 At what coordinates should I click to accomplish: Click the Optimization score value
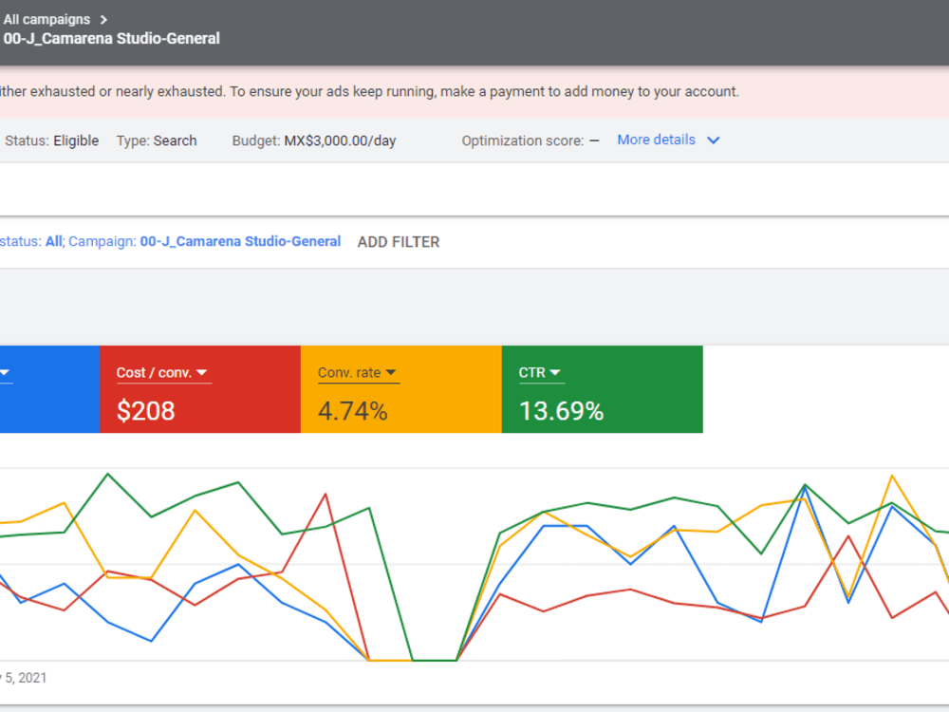[x=594, y=141]
